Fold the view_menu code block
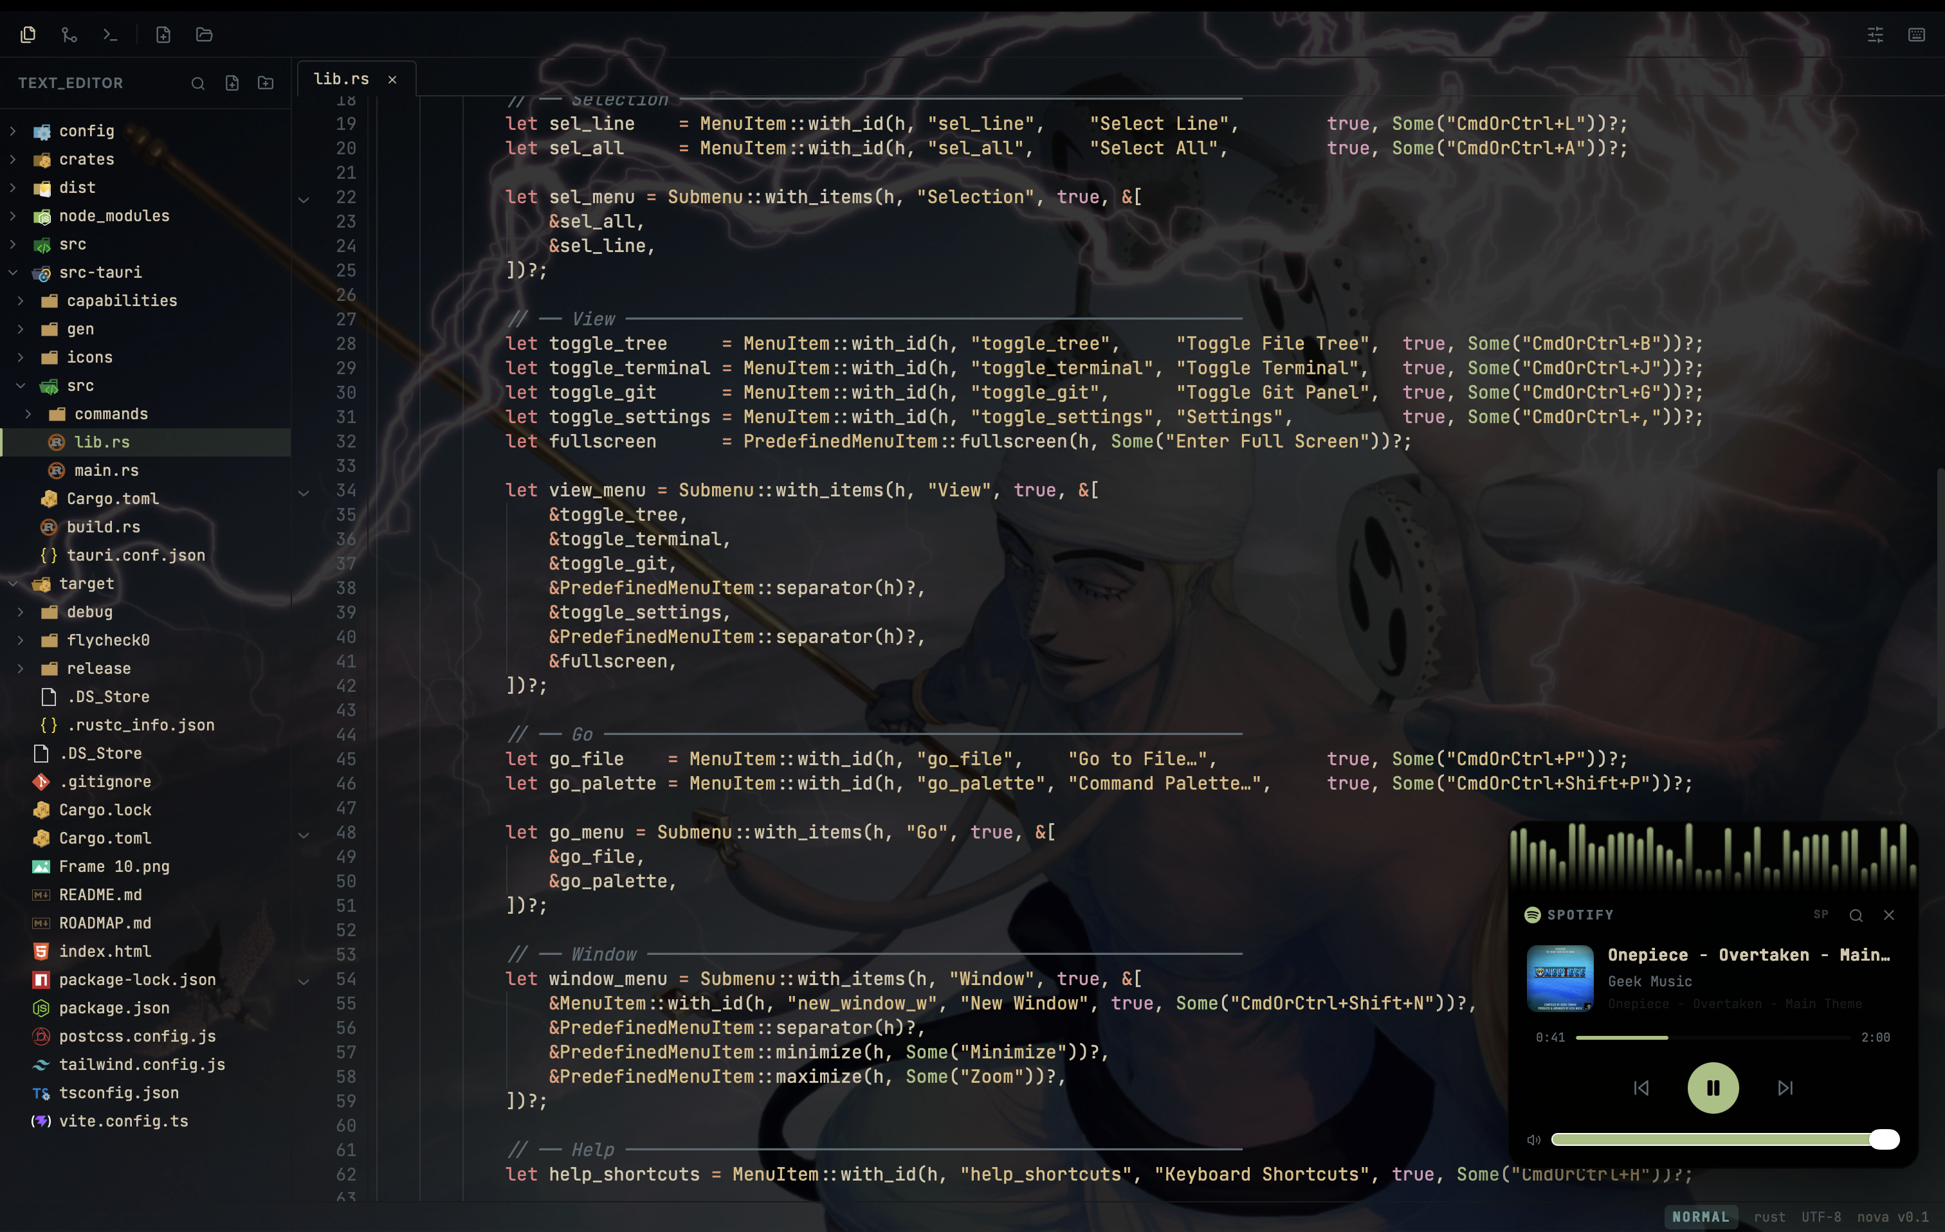The image size is (1945, 1232). [304, 492]
